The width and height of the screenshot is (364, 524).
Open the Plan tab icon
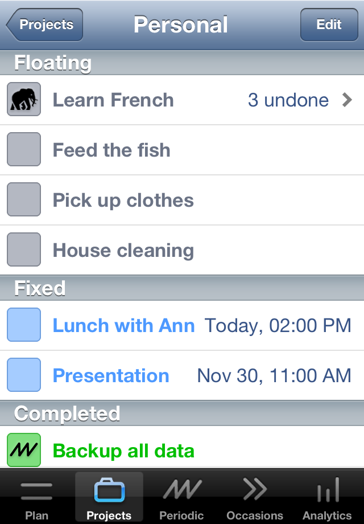36,491
